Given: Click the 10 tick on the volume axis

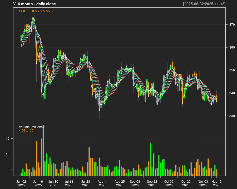Looking at the screenshot, I should coord(8,154).
